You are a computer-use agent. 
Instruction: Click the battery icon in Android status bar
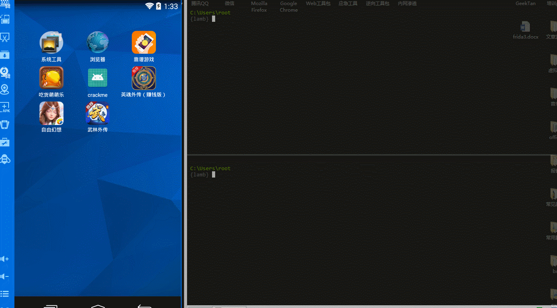point(159,6)
